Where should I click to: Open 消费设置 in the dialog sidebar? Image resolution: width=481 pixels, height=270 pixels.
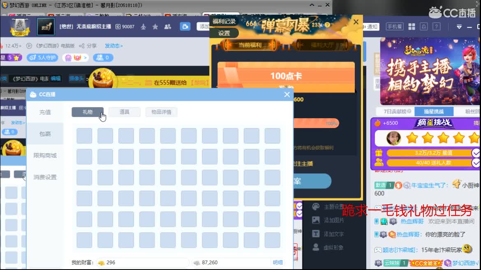click(45, 177)
